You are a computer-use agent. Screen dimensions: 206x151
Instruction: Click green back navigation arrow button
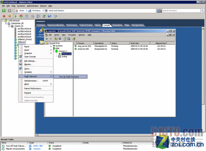pos(4,11)
